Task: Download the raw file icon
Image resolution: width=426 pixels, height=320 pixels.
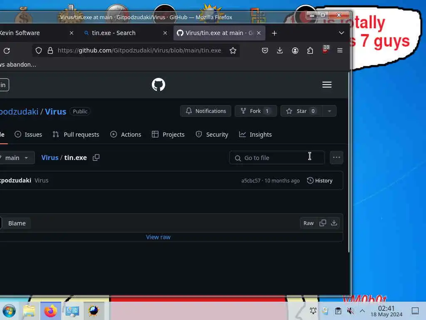Action: coord(334,223)
